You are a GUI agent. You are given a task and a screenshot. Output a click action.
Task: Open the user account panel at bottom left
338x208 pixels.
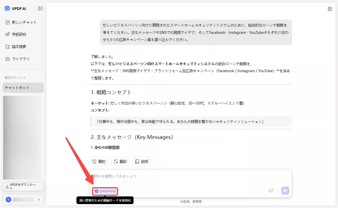(x=22, y=199)
